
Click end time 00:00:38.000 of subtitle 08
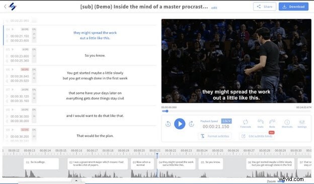tap(20, 121)
